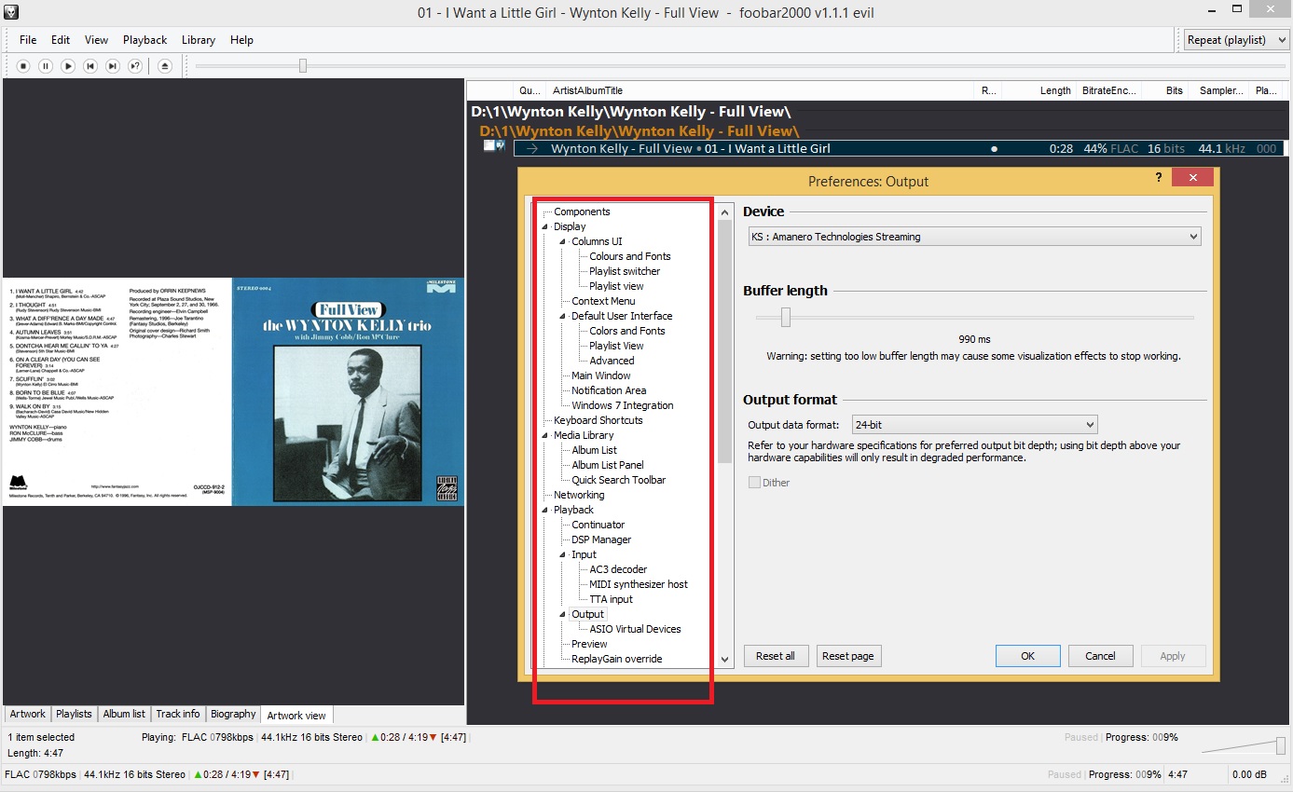The image size is (1293, 792).
Task: Click the ArtistAlbumTitle column header
Action: (x=760, y=90)
